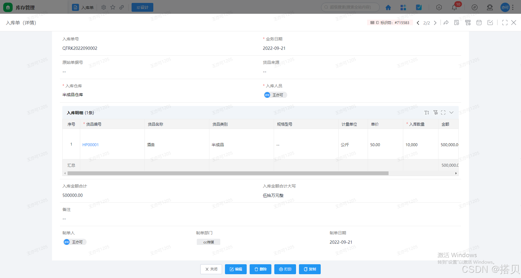Click the 业务日期 value 2022-09-21
This screenshot has width=521, height=278.
(274, 48)
